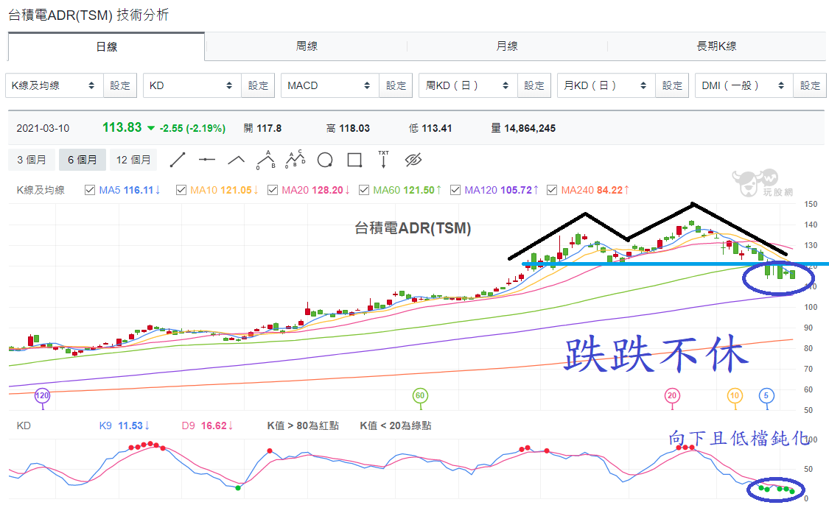Select the 3 個月 time range
The image size is (829, 505).
click(32, 160)
